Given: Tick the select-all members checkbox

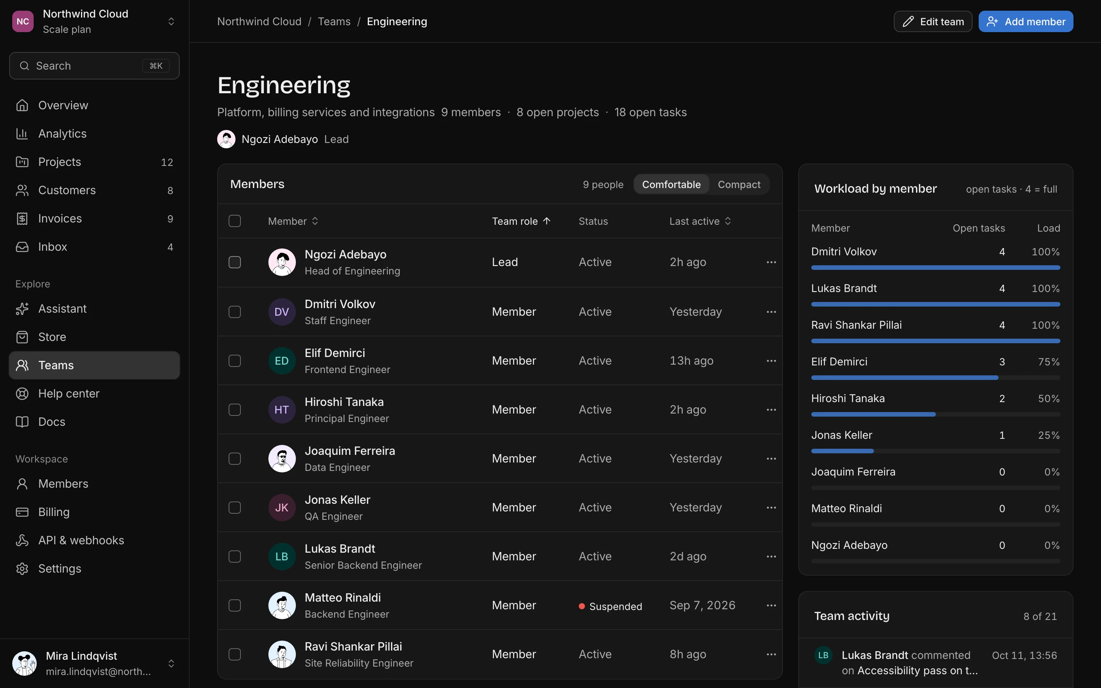Looking at the screenshot, I should click(x=235, y=221).
